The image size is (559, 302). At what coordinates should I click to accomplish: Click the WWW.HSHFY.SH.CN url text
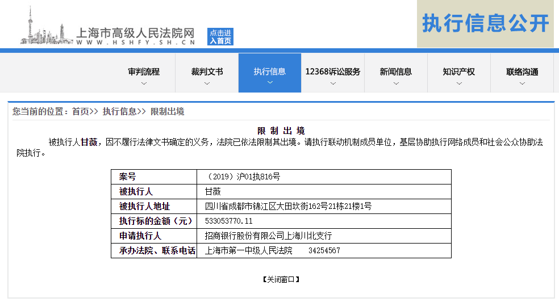(135, 43)
